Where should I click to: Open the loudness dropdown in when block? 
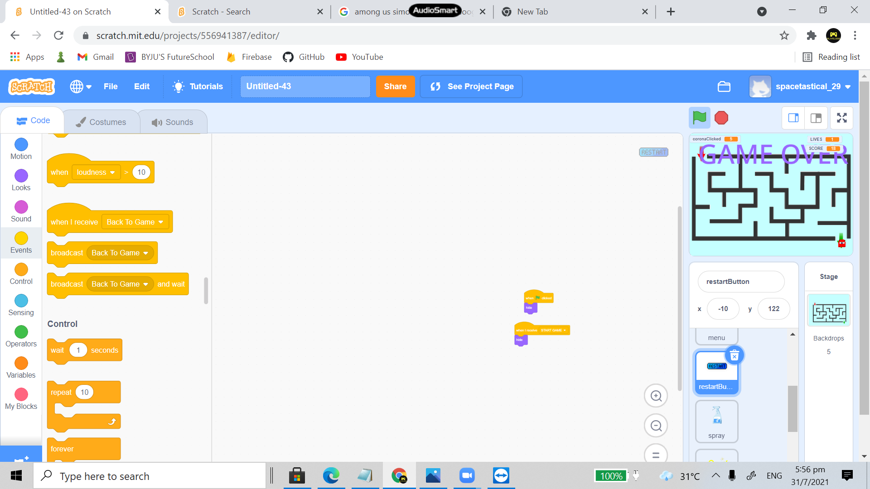[96, 172]
